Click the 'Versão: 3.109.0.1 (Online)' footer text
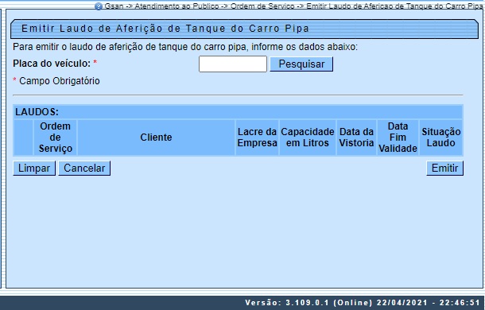Image resolution: width=485 pixels, height=310 pixels. 308,303
